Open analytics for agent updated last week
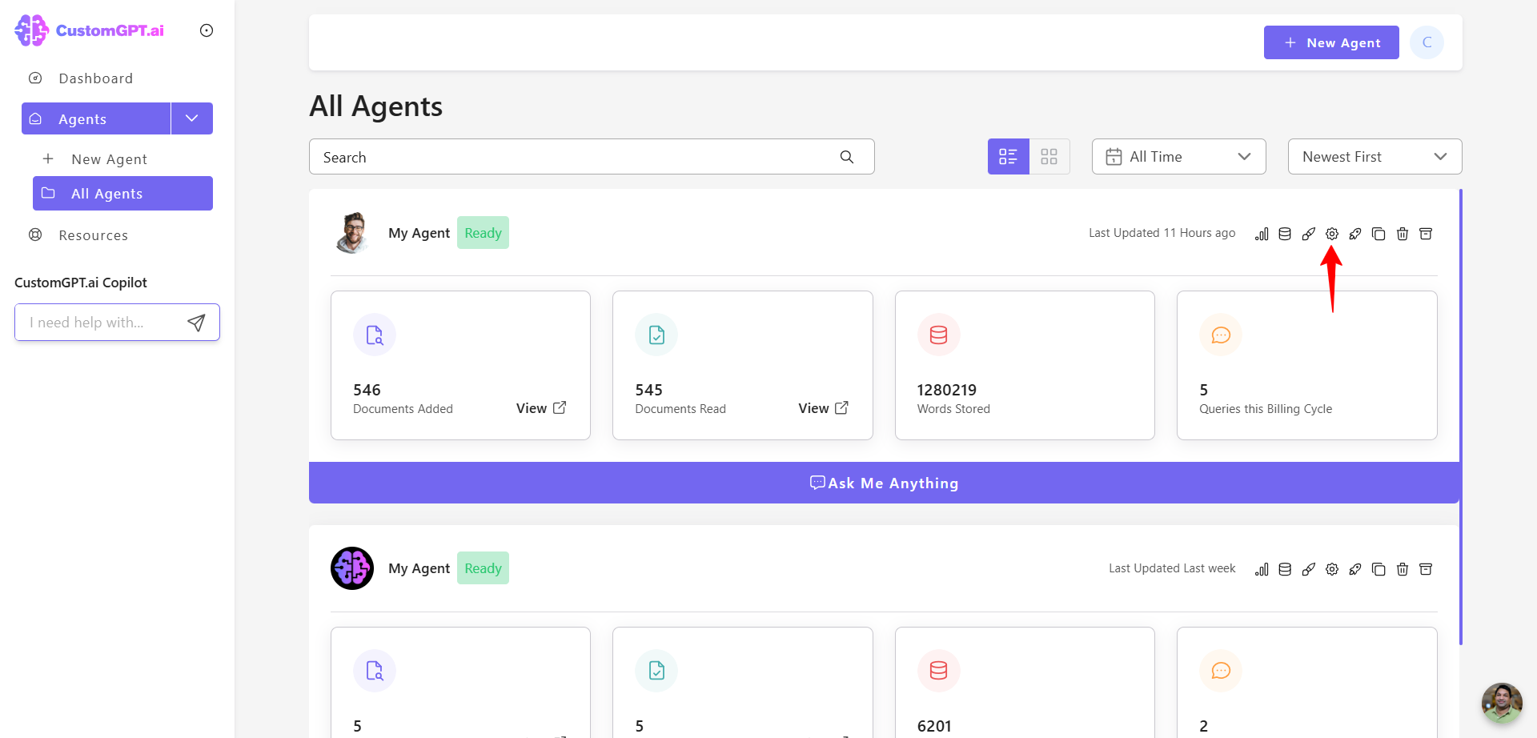This screenshot has height=738, width=1537. click(1262, 569)
